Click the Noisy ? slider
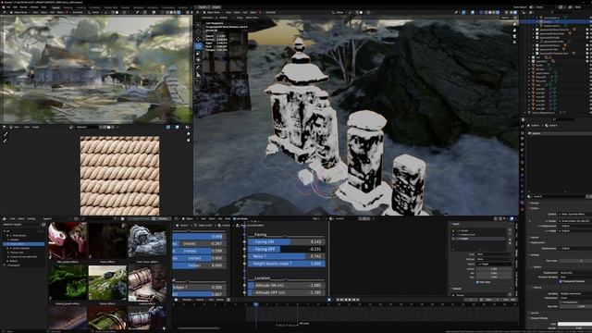The image size is (592, 333). click(x=287, y=256)
